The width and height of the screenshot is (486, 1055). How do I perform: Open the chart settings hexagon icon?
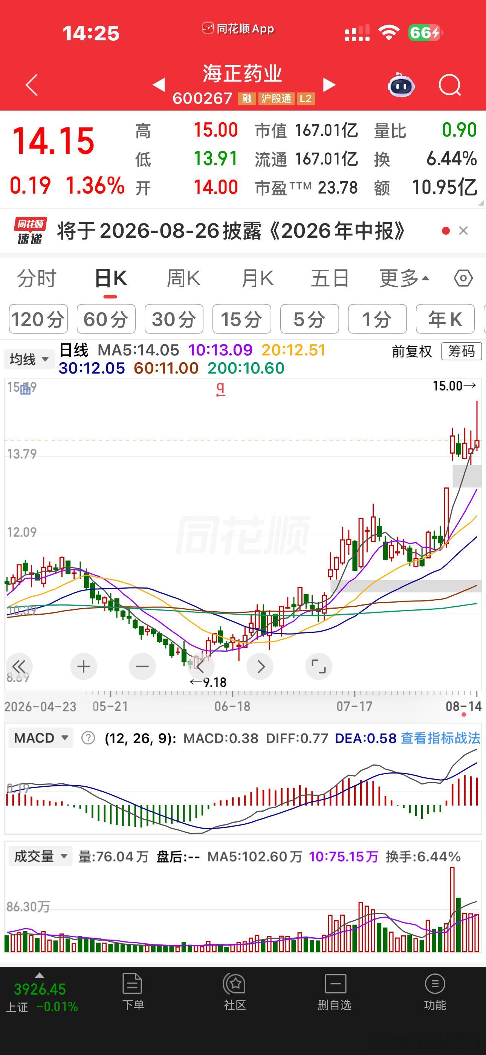coord(463,278)
